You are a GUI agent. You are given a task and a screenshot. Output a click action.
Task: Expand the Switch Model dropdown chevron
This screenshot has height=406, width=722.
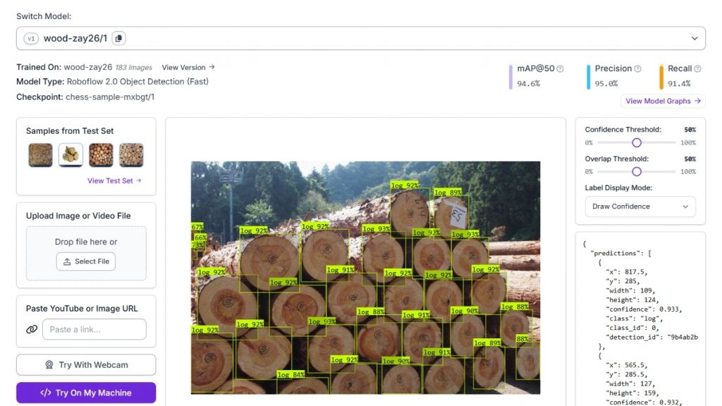tap(695, 38)
